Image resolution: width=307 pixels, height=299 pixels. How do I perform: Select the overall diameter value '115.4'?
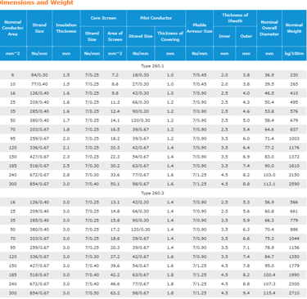(x=269, y=293)
